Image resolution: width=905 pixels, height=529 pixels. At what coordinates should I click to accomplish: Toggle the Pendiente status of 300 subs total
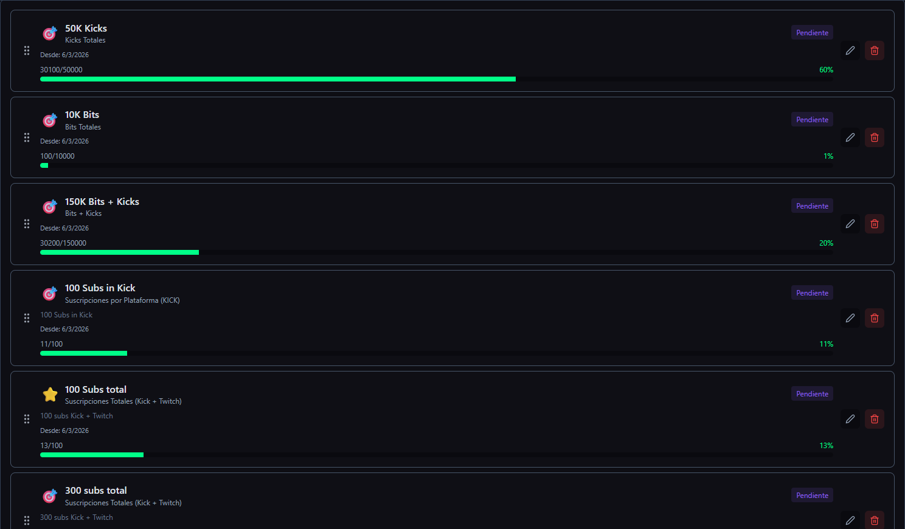(811, 495)
